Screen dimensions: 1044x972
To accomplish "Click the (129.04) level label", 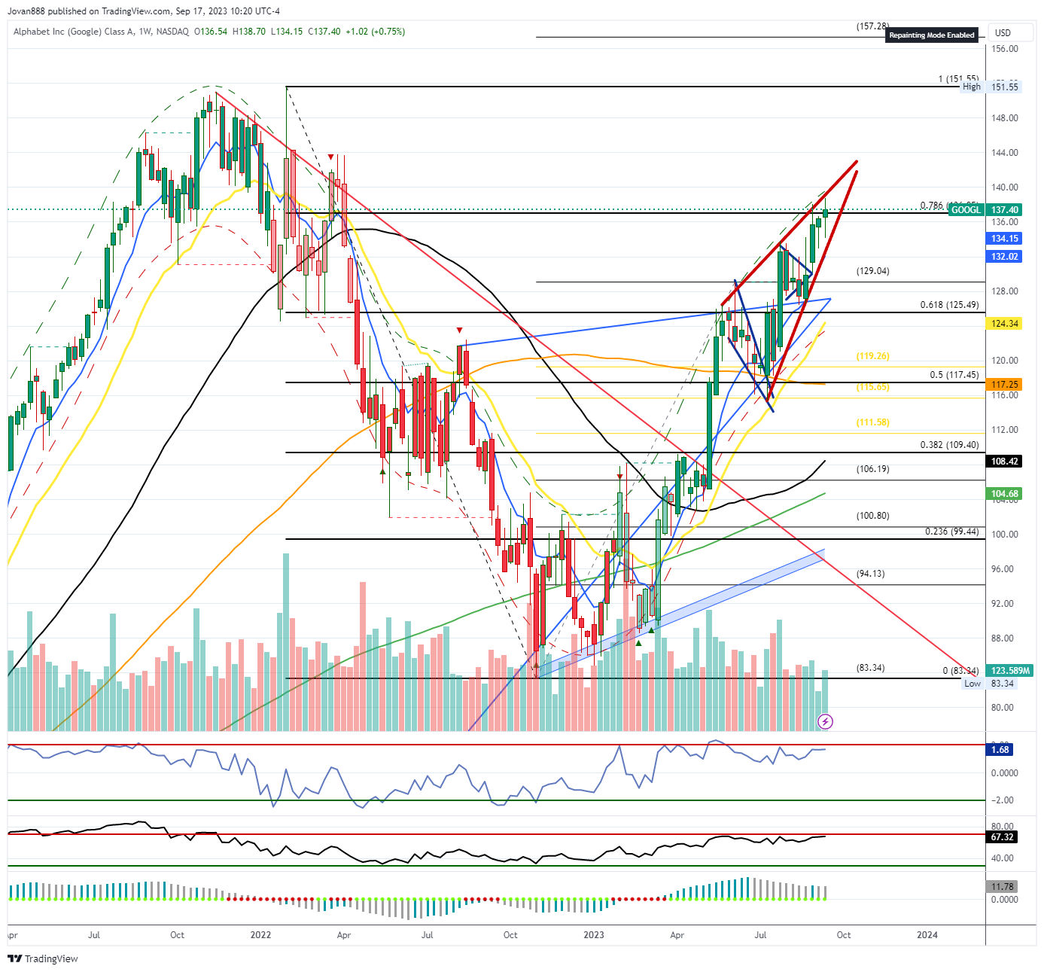I will pos(872,271).
